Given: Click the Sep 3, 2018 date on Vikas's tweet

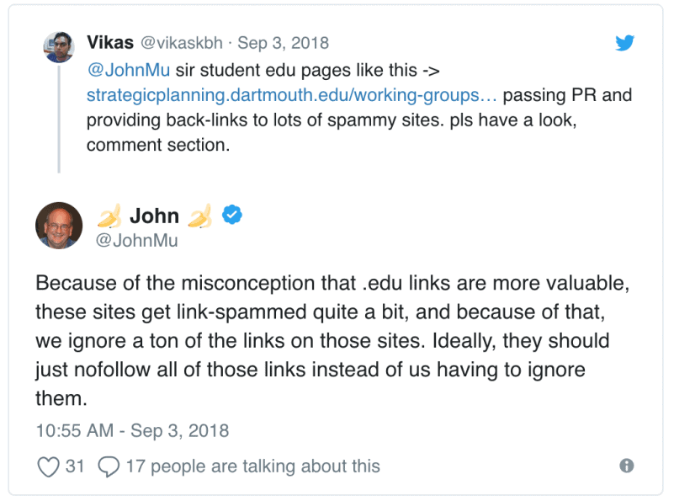Looking at the screenshot, I should point(283,42).
